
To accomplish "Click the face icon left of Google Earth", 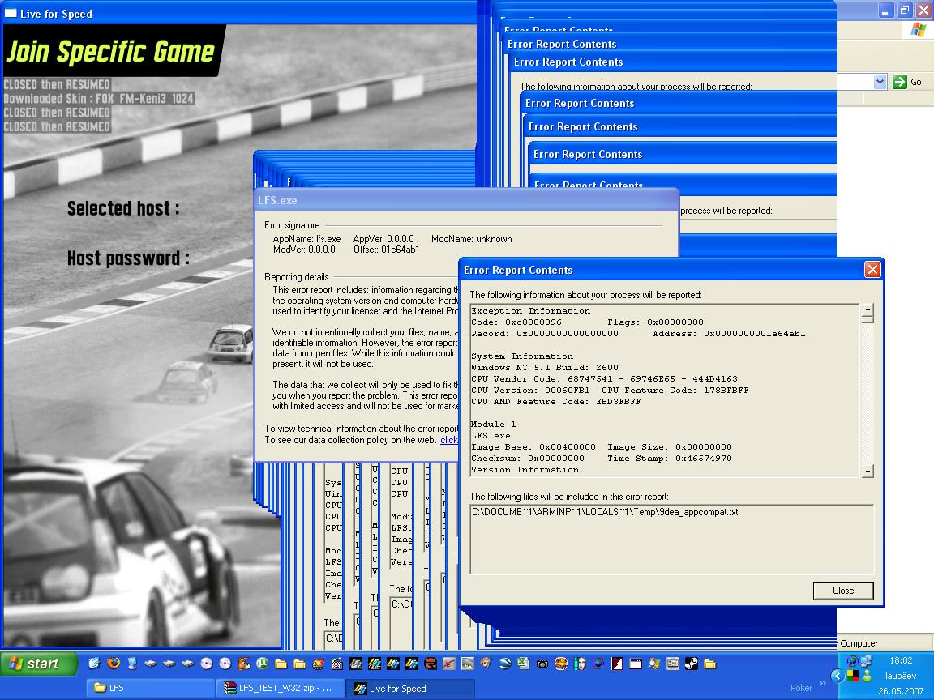I will point(486,663).
